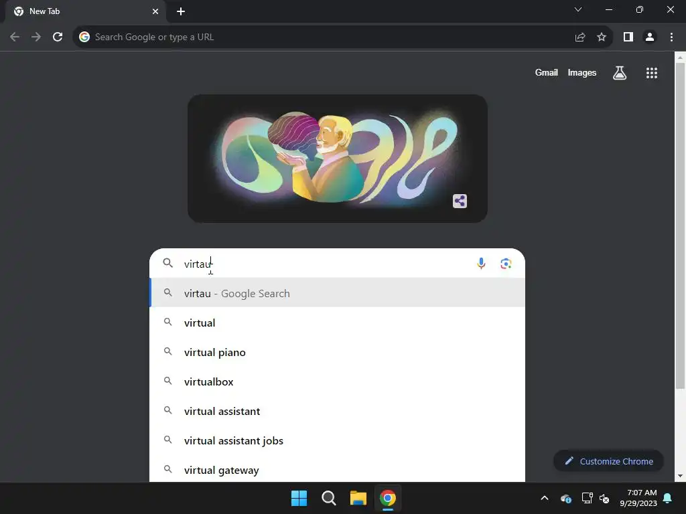Click the forward navigation arrow
Image resolution: width=686 pixels, height=514 pixels.
36,37
